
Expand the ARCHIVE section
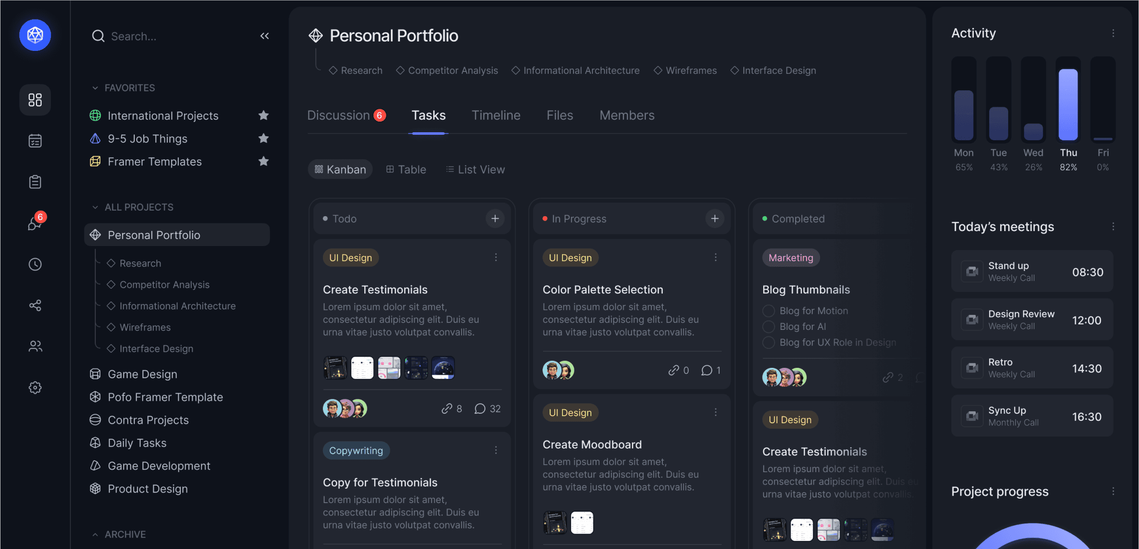95,535
